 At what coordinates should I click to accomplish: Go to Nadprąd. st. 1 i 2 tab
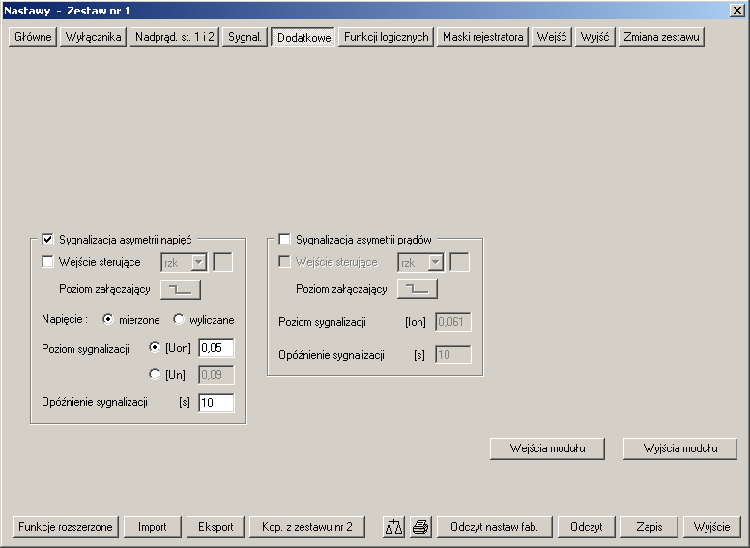coord(175,37)
